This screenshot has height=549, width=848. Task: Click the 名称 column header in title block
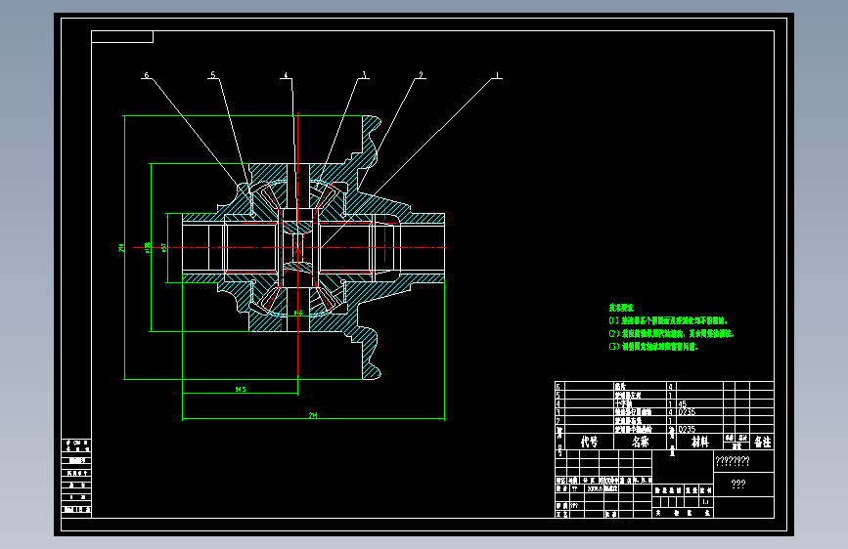click(x=640, y=442)
